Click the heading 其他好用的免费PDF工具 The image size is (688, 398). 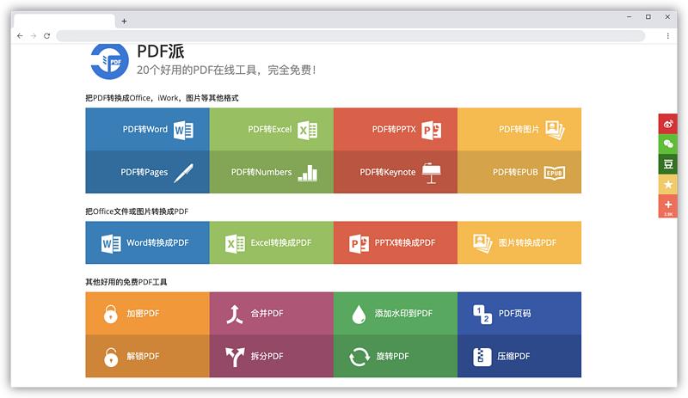pos(126,282)
